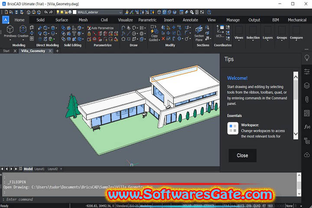Click the New drawing icon
The width and height of the screenshot is (312, 208).
[6, 12]
